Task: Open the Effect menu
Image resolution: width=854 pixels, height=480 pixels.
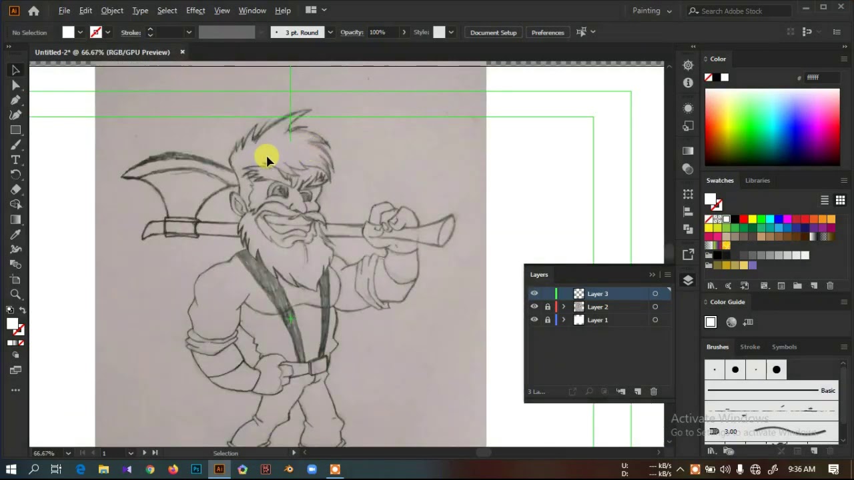Action: tap(195, 11)
